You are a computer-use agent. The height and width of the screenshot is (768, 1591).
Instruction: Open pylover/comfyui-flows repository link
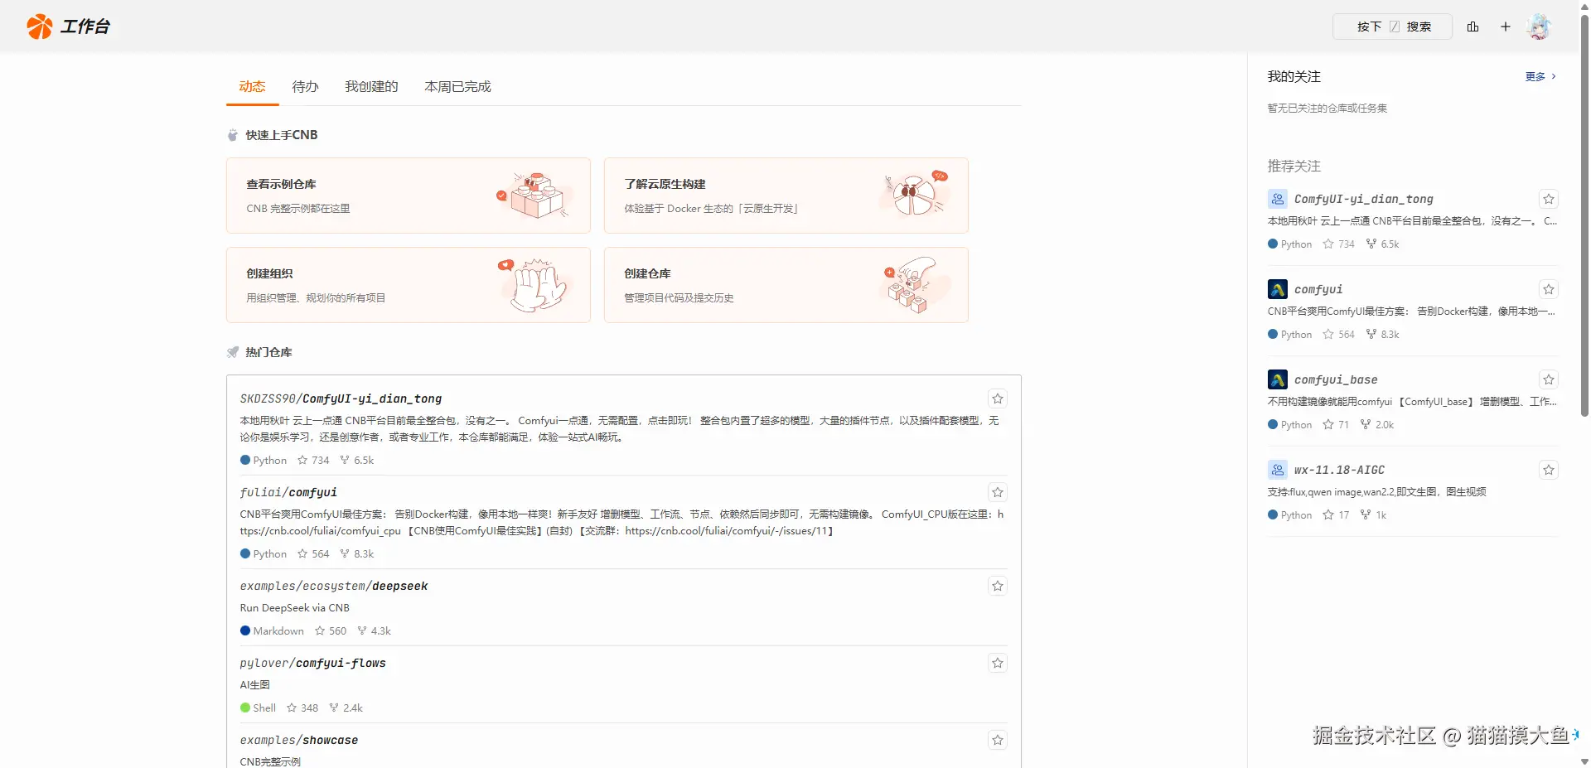coord(312,663)
